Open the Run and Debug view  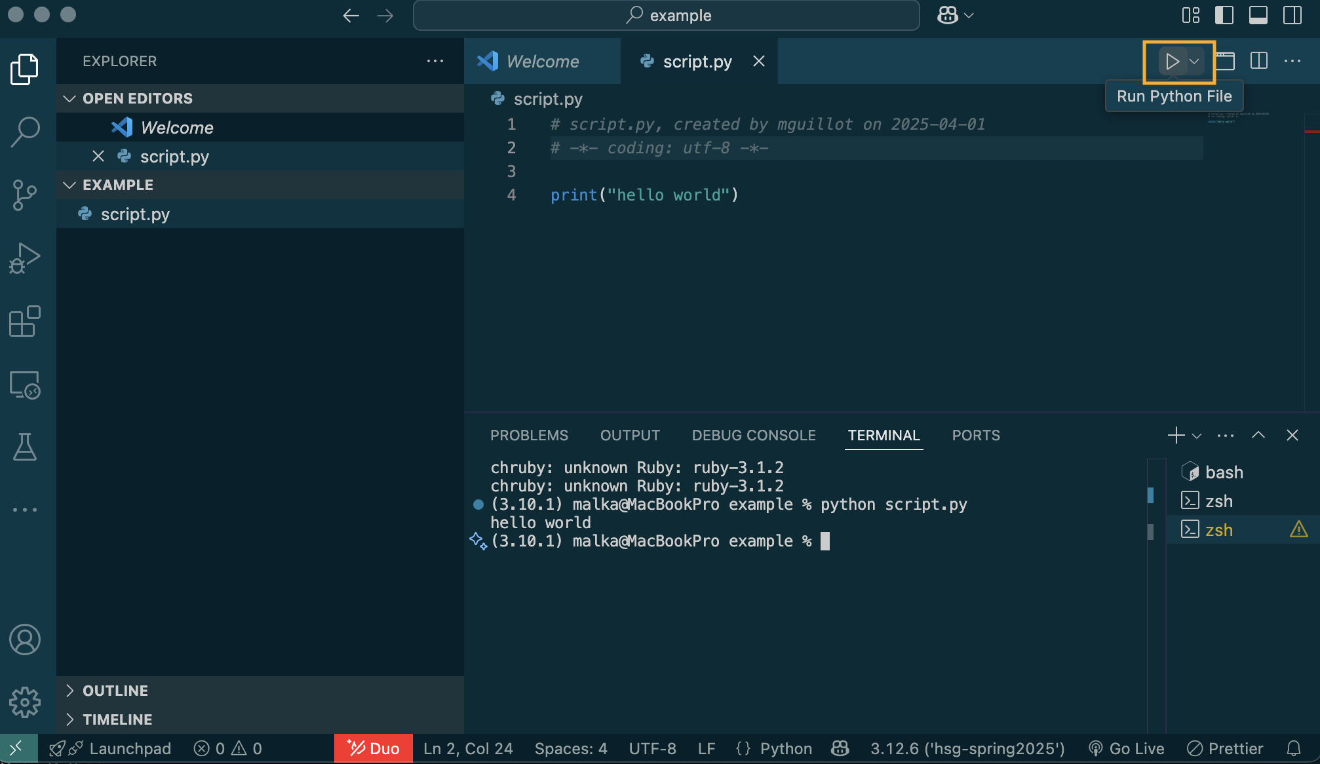point(25,258)
